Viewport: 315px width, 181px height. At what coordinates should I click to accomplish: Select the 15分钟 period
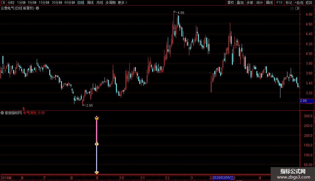tap(44, 3)
